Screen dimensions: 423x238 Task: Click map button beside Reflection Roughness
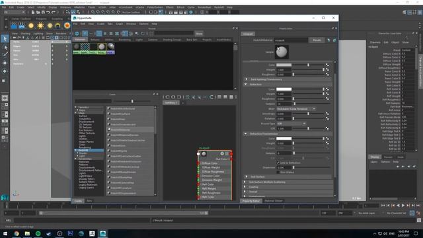(327, 99)
